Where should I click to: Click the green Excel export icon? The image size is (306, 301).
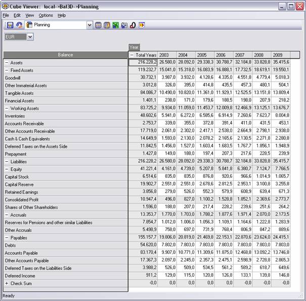[115, 25]
